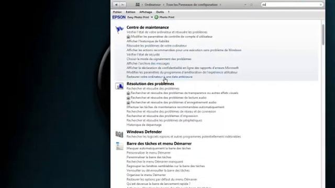
Task: Open résoudre les problèmes de périphériques
Action: tap(164, 121)
